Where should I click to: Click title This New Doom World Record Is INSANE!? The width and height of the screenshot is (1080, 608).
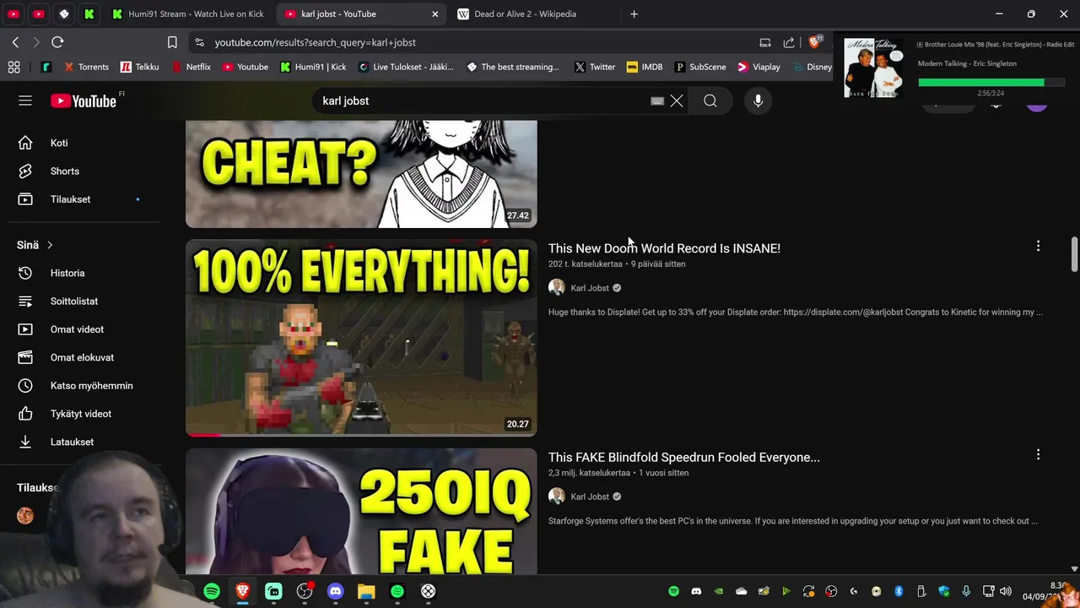(x=664, y=248)
